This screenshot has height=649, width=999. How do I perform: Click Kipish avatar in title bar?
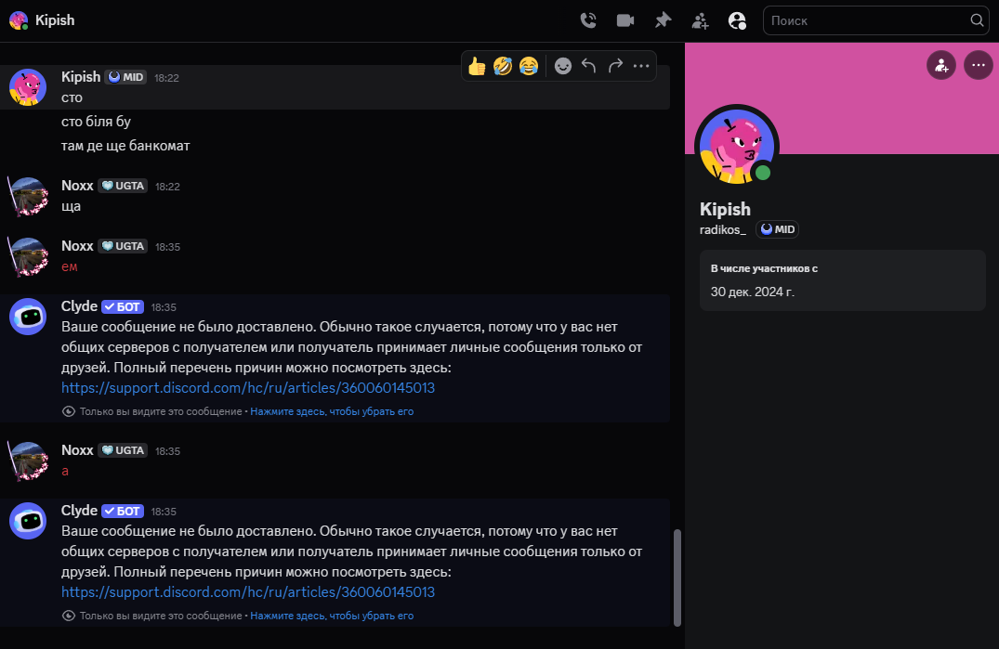point(20,20)
